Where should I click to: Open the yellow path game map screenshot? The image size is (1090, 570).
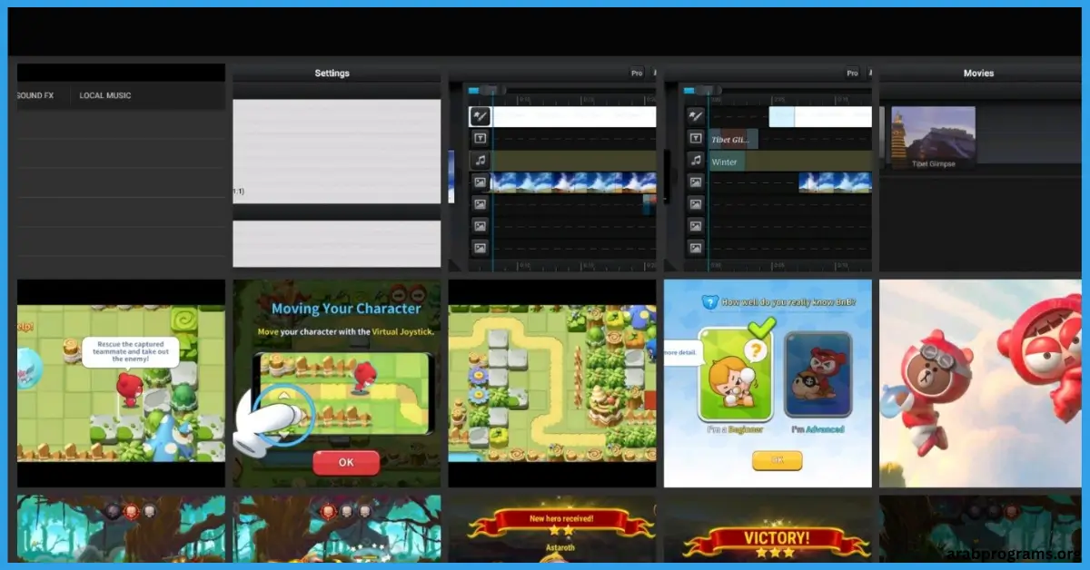(x=552, y=383)
